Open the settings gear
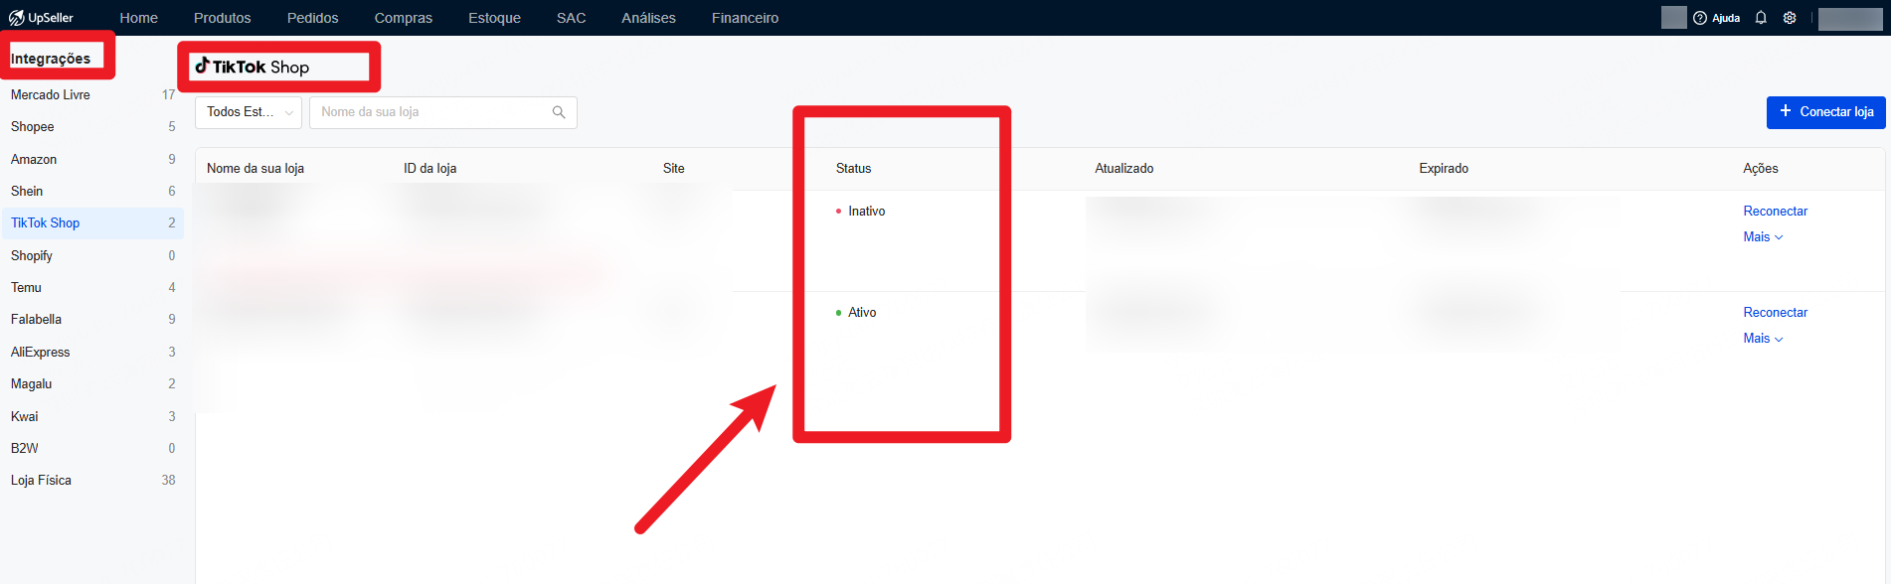Viewport: 1891px width, 584px height. pos(1790,18)
